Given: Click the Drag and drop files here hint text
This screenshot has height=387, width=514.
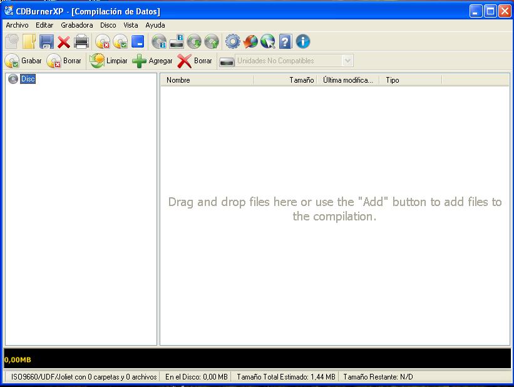Looking at the screenshot, I should 335,209.
